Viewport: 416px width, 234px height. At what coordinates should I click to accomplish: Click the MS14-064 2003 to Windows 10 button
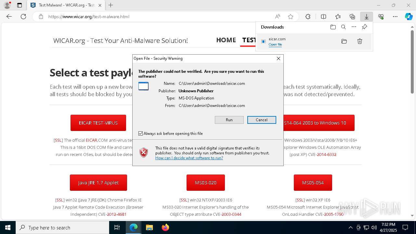click(x=319, y=123)
